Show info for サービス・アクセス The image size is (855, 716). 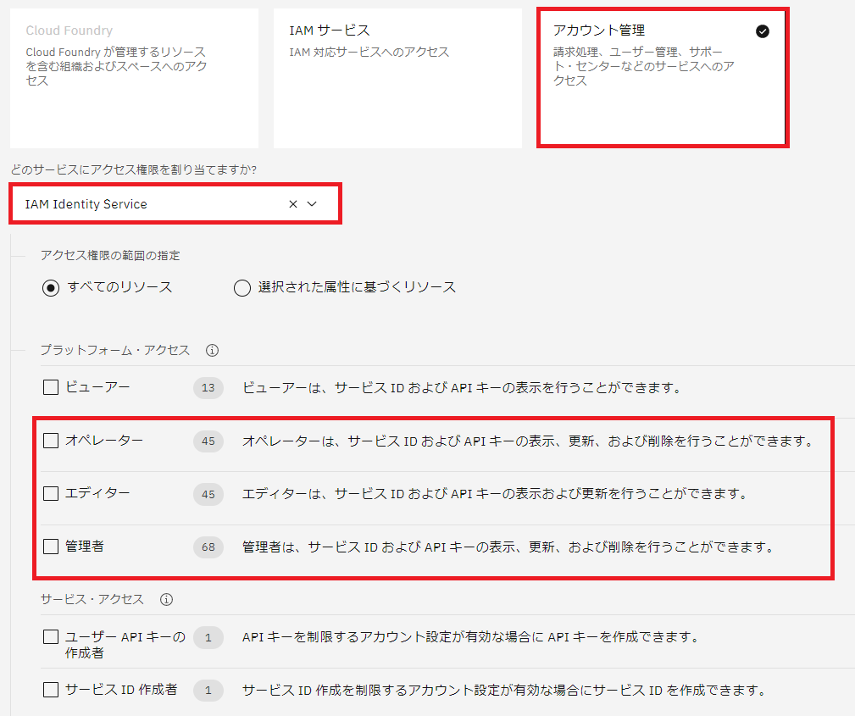(166, 599)
